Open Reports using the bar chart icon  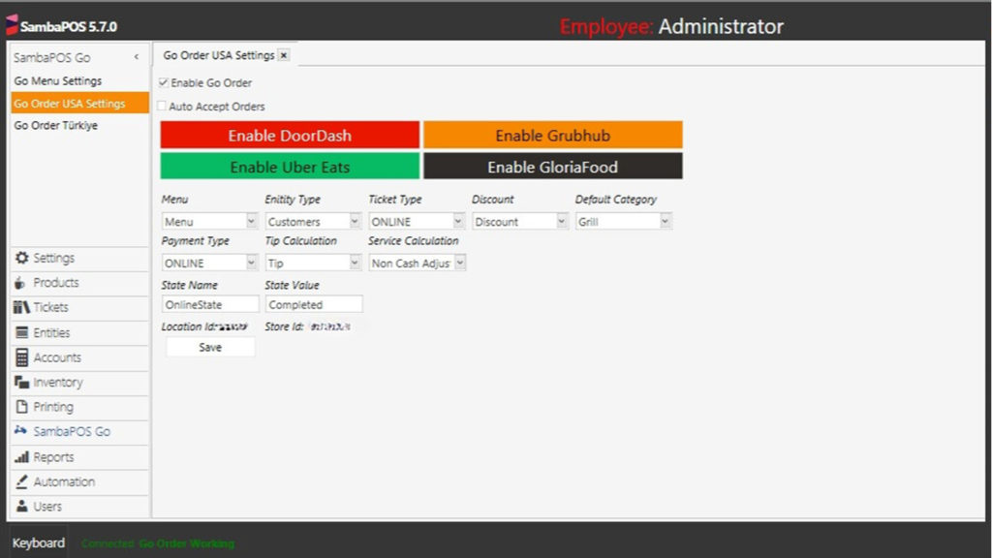[x=21, y=457]
